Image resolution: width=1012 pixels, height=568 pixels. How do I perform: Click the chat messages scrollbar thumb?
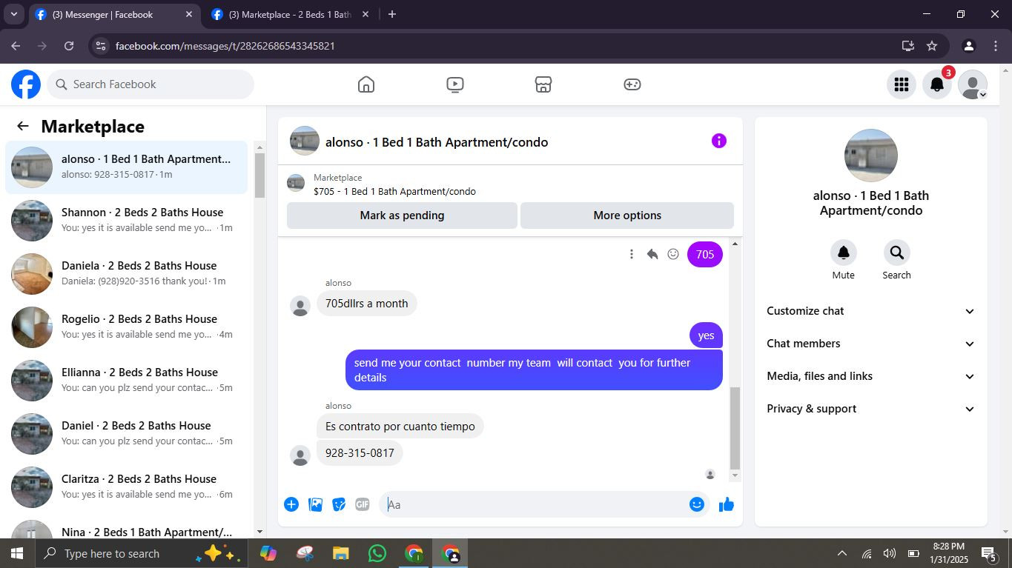[x=735, y=428]
